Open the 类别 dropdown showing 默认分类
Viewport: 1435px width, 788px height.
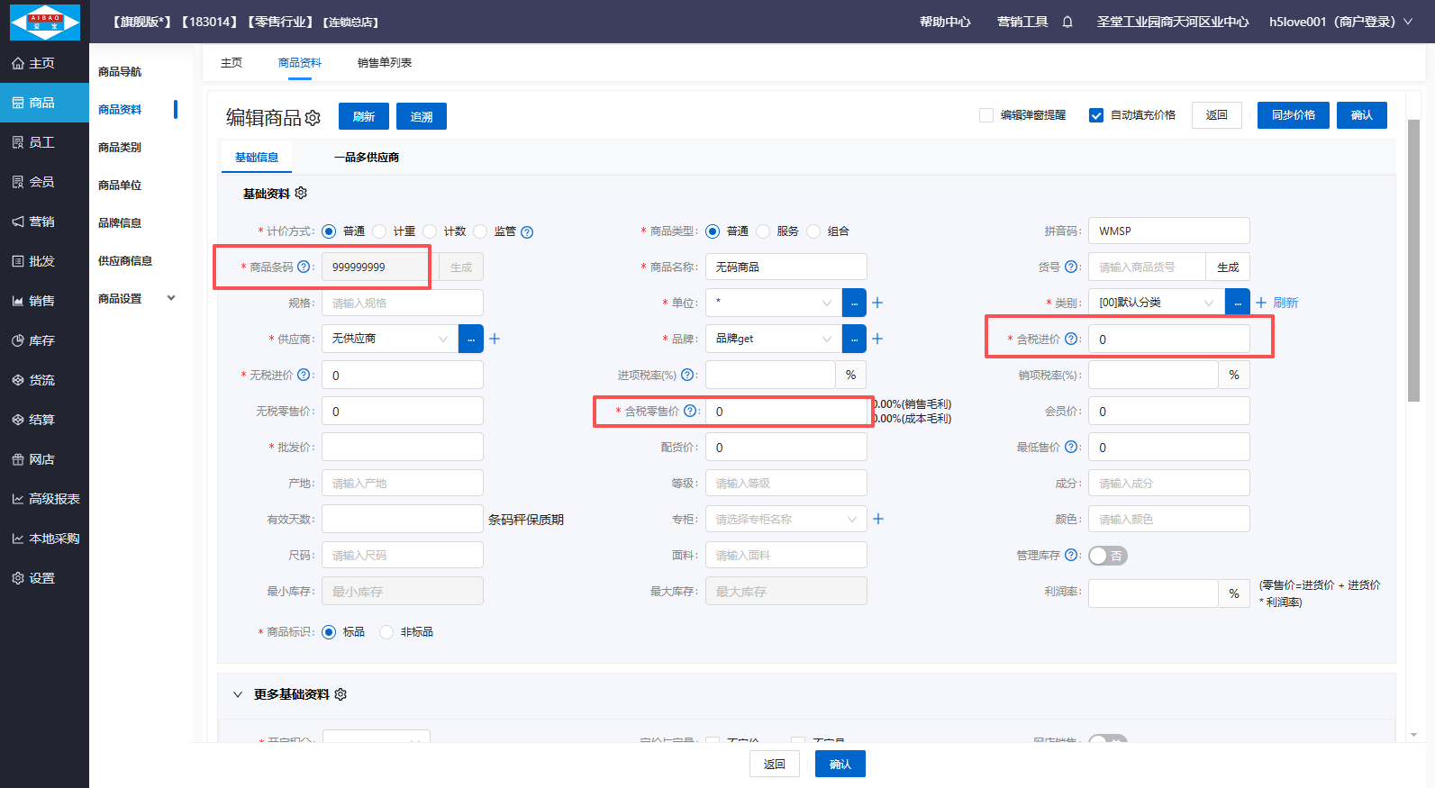point(1156,303)
